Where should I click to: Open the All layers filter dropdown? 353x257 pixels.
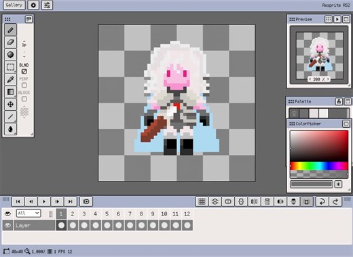(x=29, y=213)
